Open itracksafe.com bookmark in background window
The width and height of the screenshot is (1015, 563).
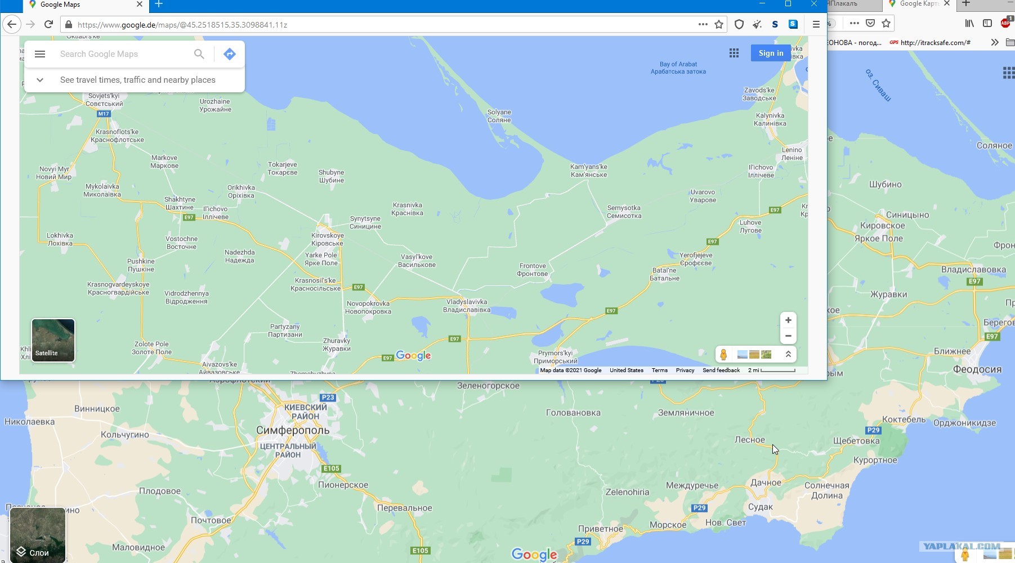[930, 42]
